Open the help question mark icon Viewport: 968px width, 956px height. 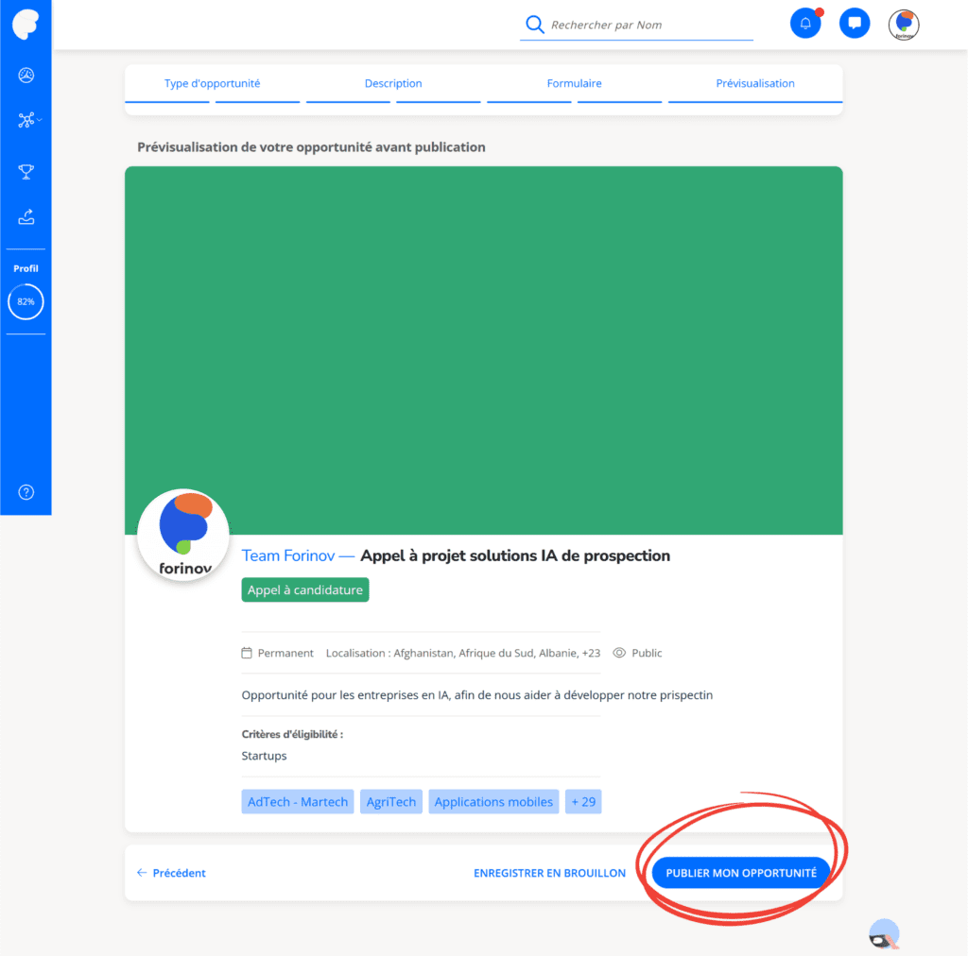26,492
